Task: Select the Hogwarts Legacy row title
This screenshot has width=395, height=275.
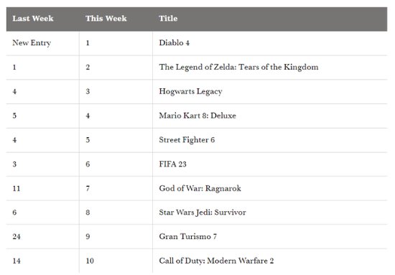Action: coord(190,91)
